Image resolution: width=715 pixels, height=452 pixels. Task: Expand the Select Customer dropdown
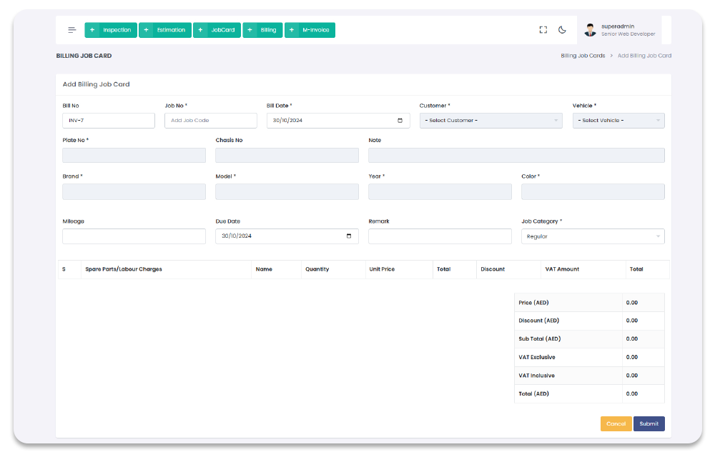click(490, 121)
